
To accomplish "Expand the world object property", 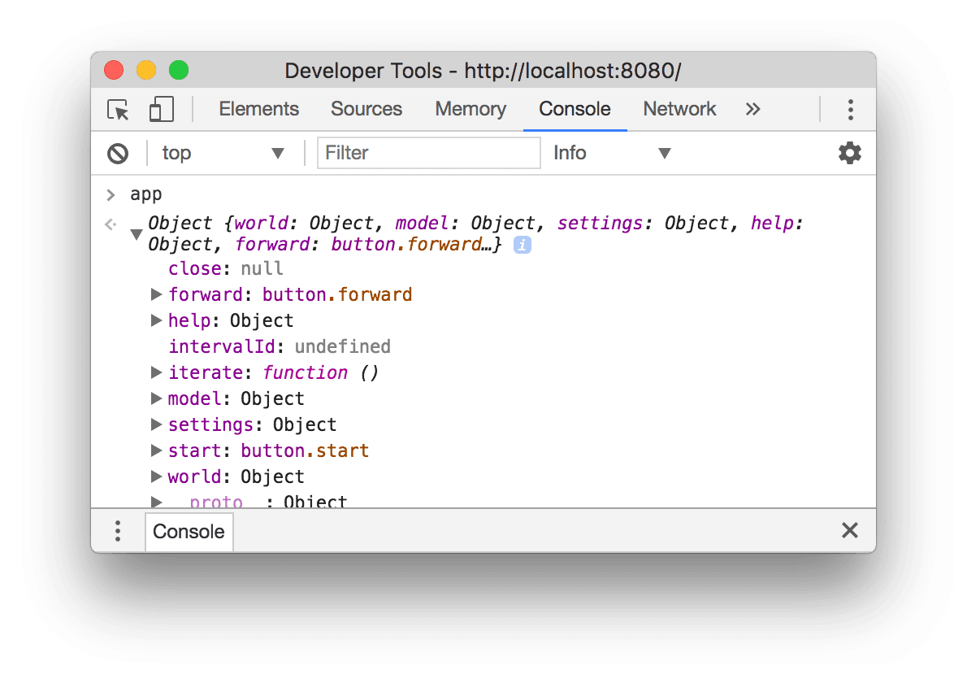I will tap(156, 476).
